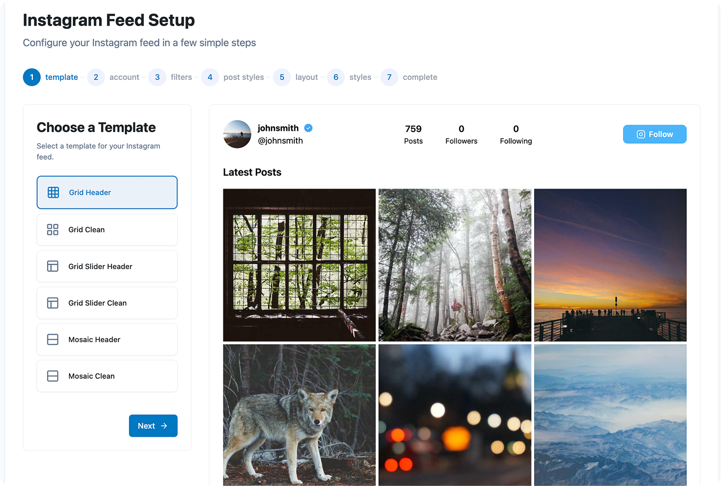Switch to step 5 layout
This screenshot has height=486, width=721.
tap(295, 77)
